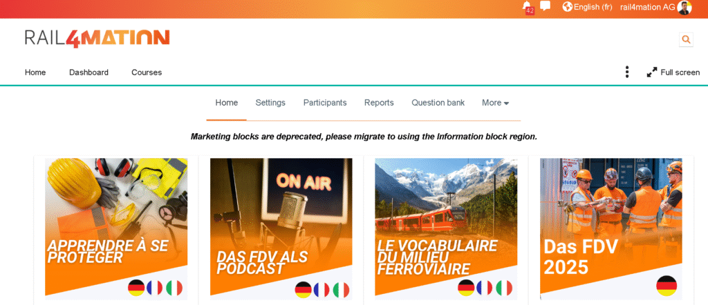Click the Full screen arrows icon
This screenshot has height=305, width=708.
[x=652, y=72]
